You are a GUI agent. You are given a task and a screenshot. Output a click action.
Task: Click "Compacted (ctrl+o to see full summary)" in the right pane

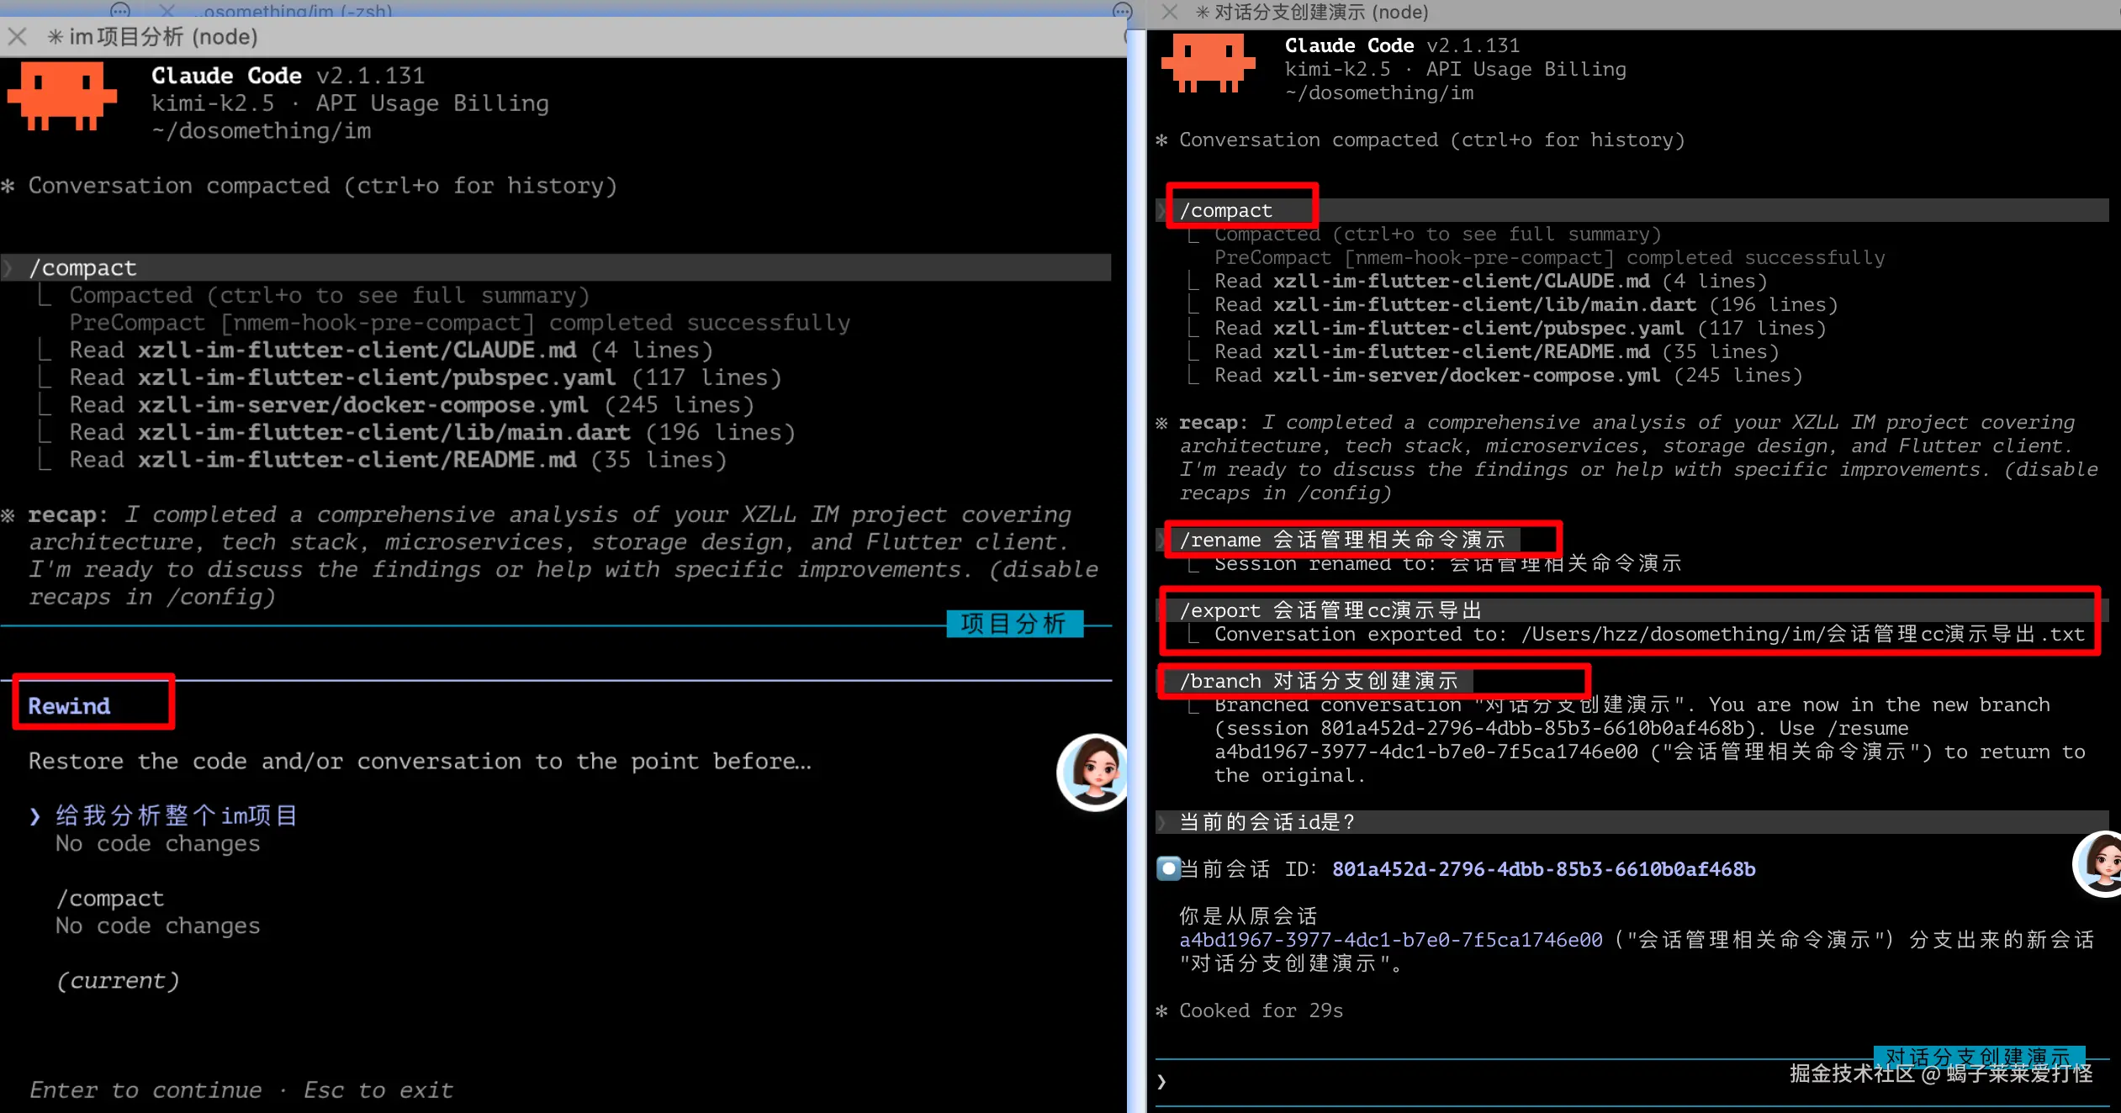coord(1438,234)
